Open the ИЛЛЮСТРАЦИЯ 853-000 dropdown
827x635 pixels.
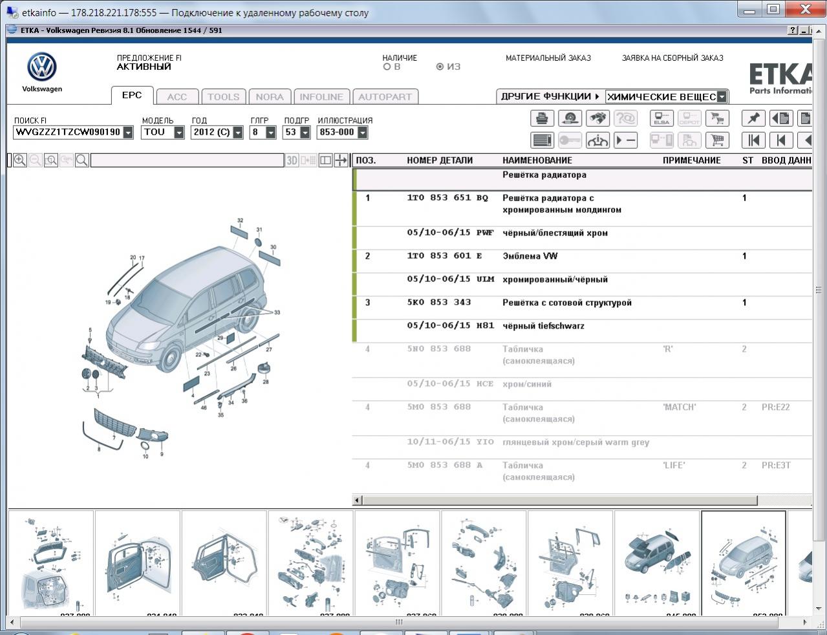[363, 133]
